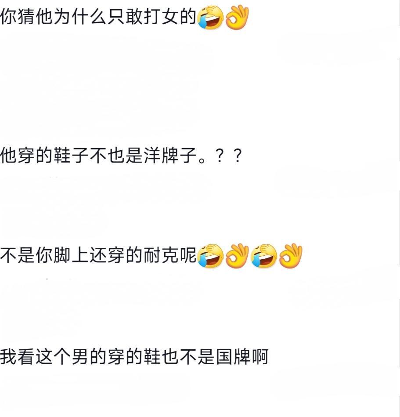This screenshot has width=400, height=417.
Task: Open comment 不是你脚上还穿的耐克呢
Action: pyautogui.click(x=151, y=256)
